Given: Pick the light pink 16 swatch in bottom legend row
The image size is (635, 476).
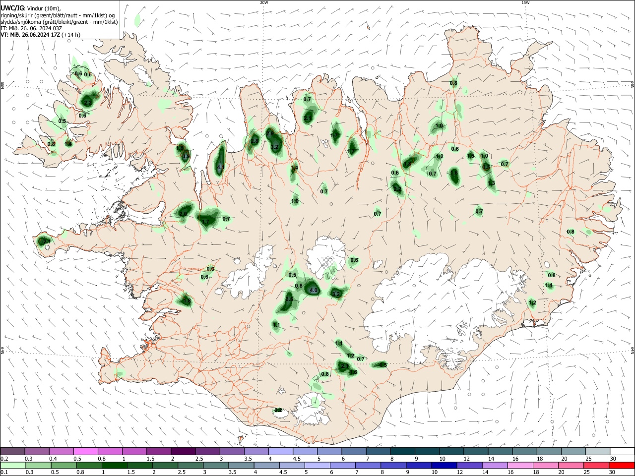Looking at the screenshot, I should coord(519,465).
